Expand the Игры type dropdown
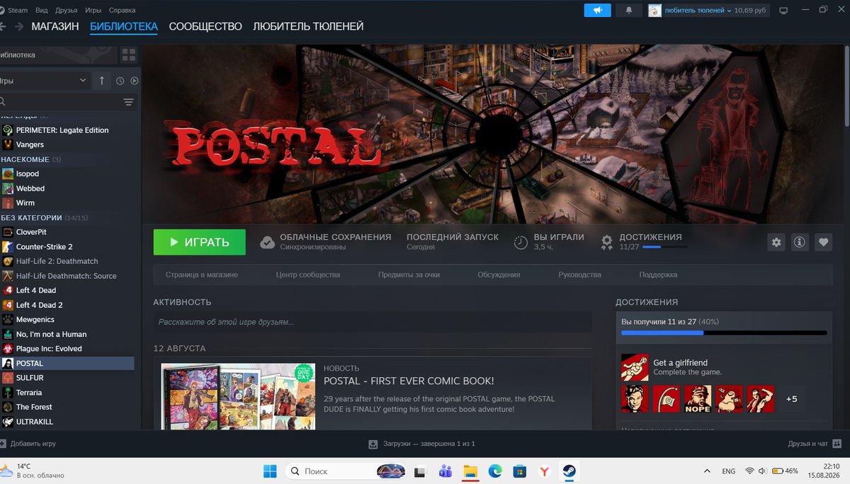850x484 pixels. tap(44, 81)
